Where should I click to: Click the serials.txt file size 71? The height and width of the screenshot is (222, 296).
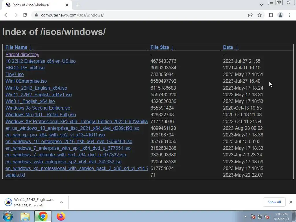[153, 175]
